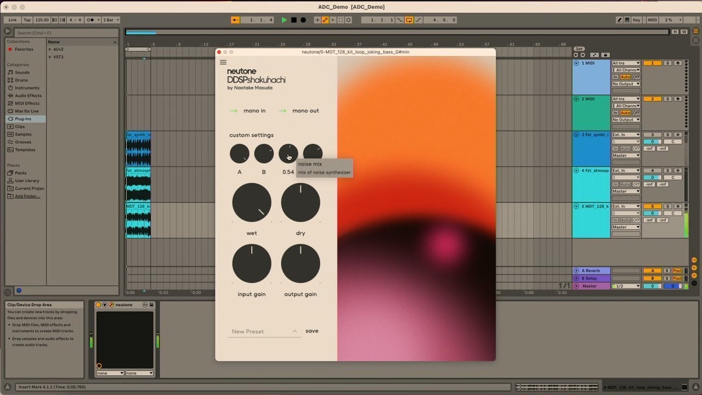The width and height of the screenshot is (702, 395).
Task: Toggle the neutone device activator
Action: 99,305
